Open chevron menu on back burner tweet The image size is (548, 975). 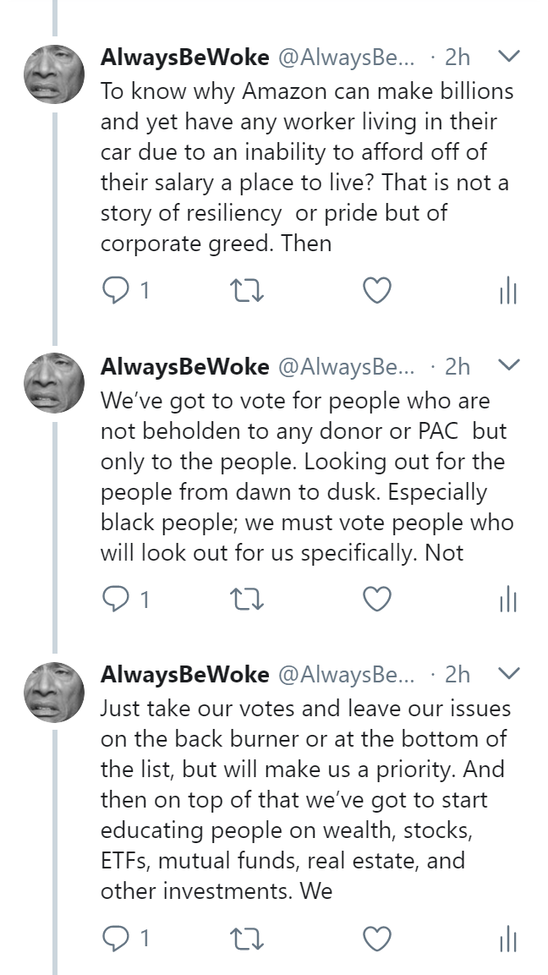pos(507,675)
